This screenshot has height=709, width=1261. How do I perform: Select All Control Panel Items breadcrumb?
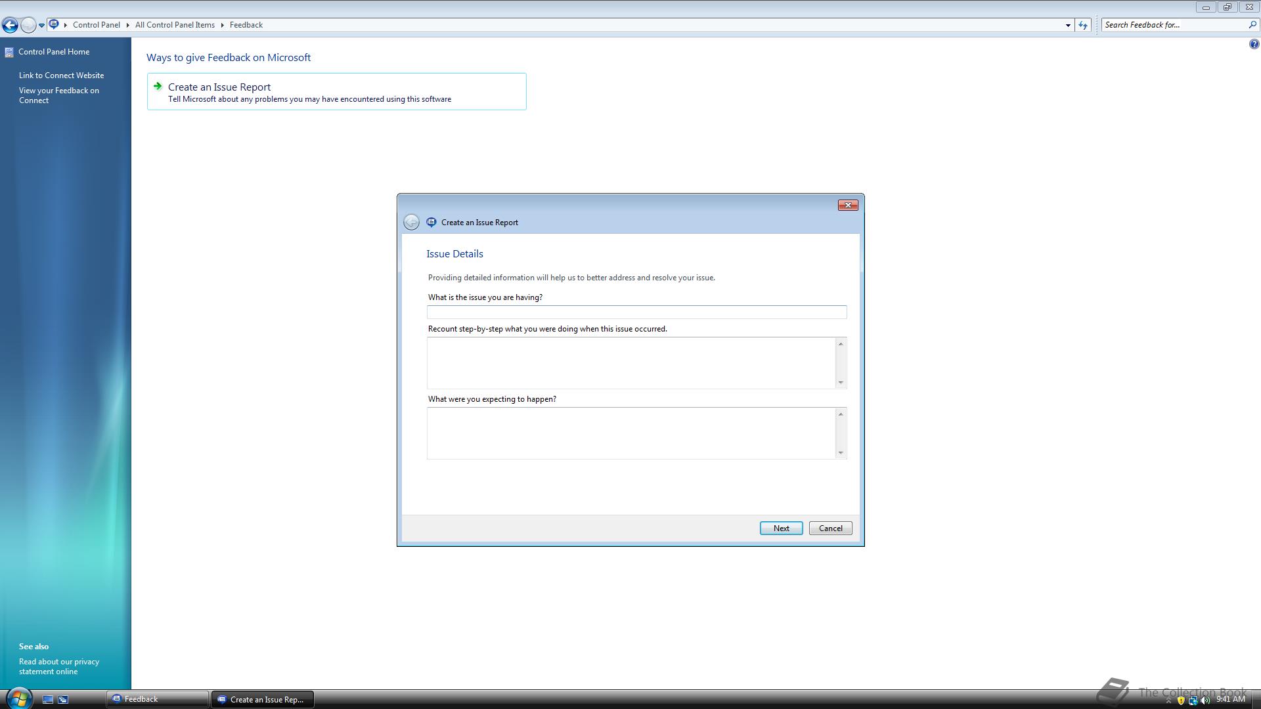pyautogui.click(x=175, y=25)
